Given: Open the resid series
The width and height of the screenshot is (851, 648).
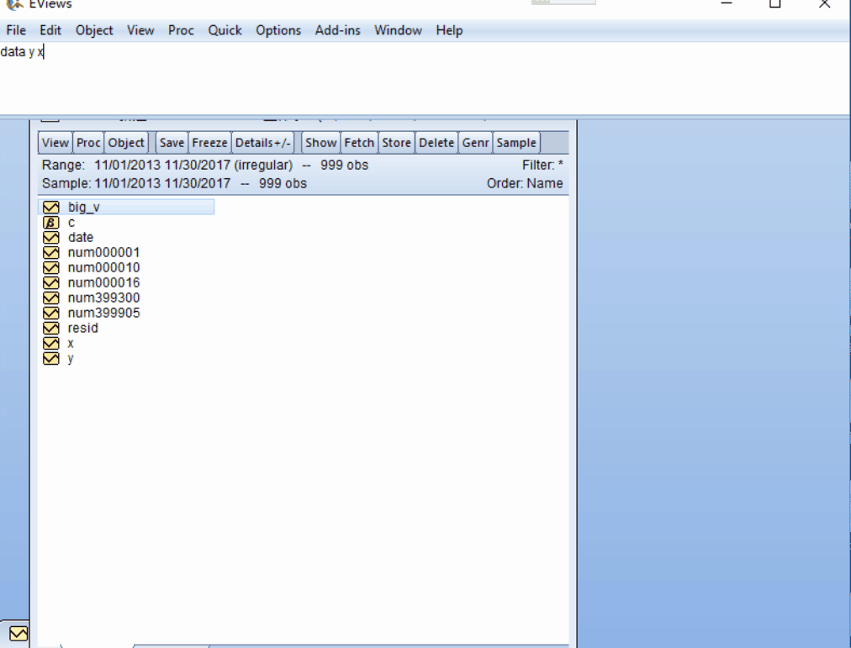Looking at the screenshot, I should point(82,328).
